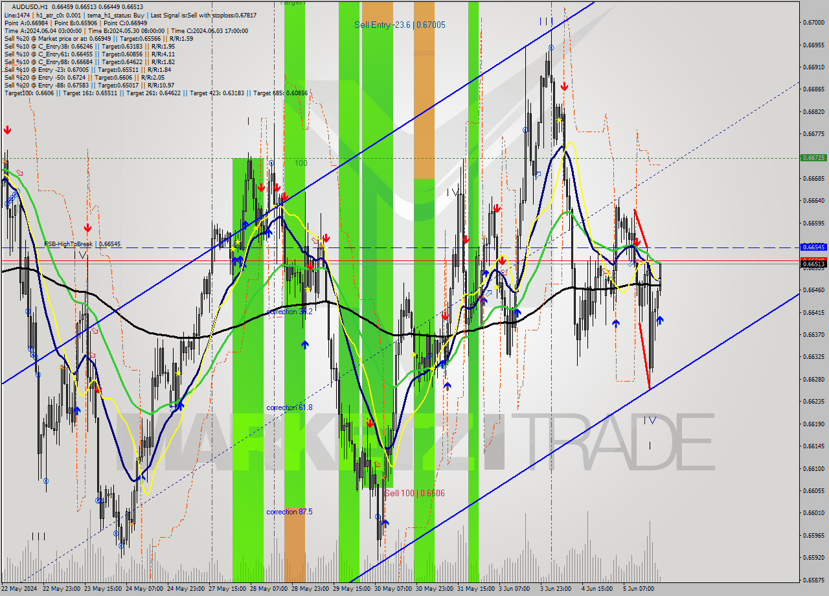Click the 0.65965 price axis label
Image resolution: width=829 pixels, height=596 pixels.
[813, 535]
